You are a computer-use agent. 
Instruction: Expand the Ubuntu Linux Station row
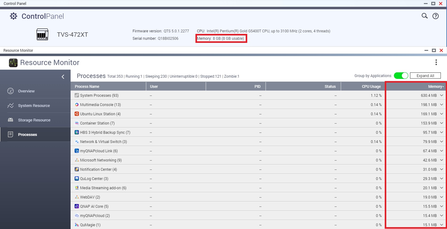tap(441, 114)
